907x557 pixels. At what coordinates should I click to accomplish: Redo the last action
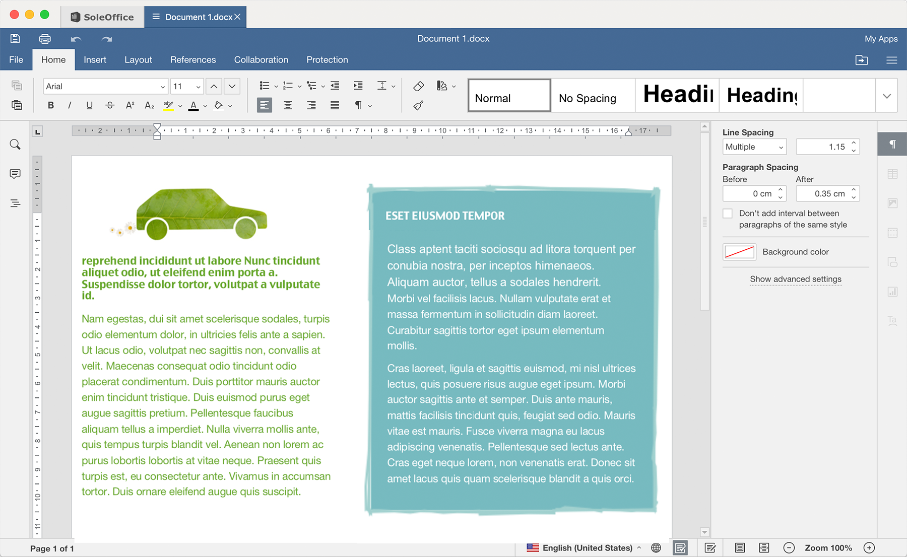pos(107,39)
